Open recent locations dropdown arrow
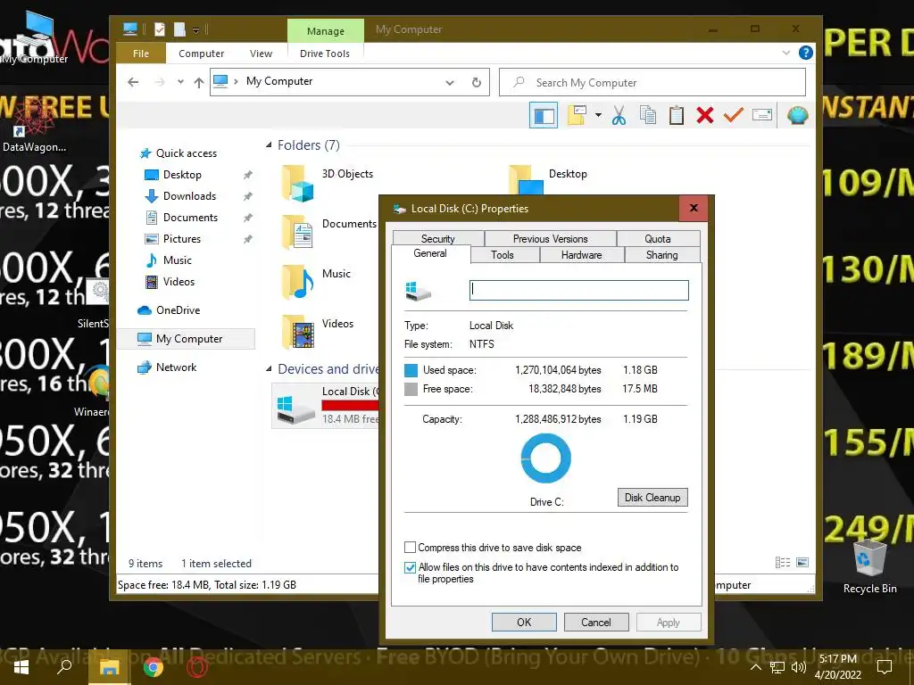The height and width of the screenshot is (685, 914). click(180, 82)
